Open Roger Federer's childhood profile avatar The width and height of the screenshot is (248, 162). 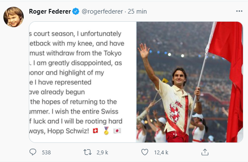pyautogui.click(x=14, y=17)
